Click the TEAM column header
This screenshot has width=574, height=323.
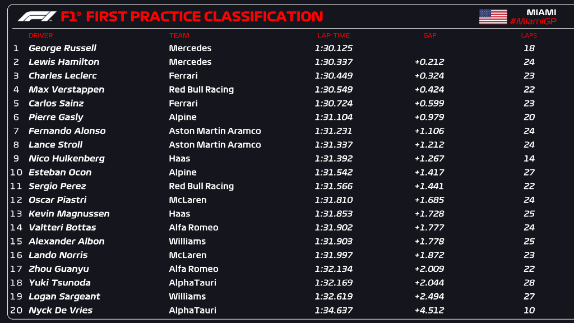click(179, 35)
